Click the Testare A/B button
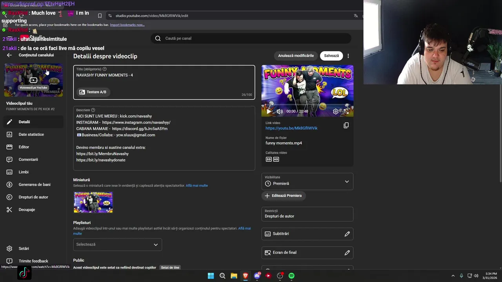This screenshot has height=282, width=502. pyautogui.click(x=93, y=92)
